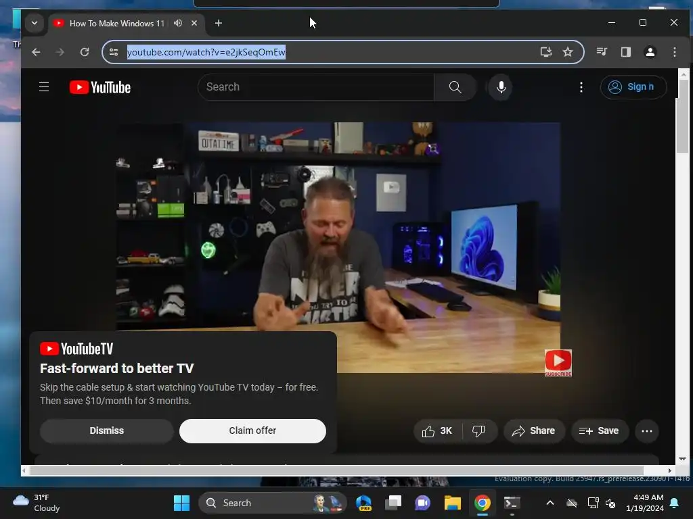The height and width of the screenshot is (519, 693).
Task: Open a new tab with plus button
Action: tap(219, 23)
